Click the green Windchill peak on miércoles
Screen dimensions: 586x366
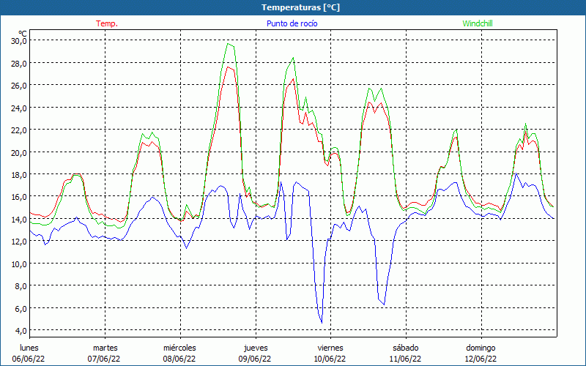tap(229, 44)
